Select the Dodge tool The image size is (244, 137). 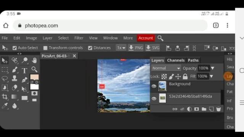tap(24, 60)
